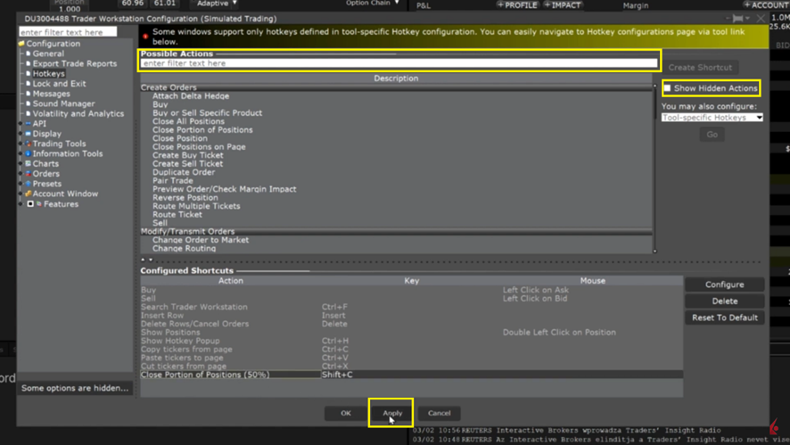
Task: Click the Orders icon in the sidebar tree
Action: pos(29,174)
